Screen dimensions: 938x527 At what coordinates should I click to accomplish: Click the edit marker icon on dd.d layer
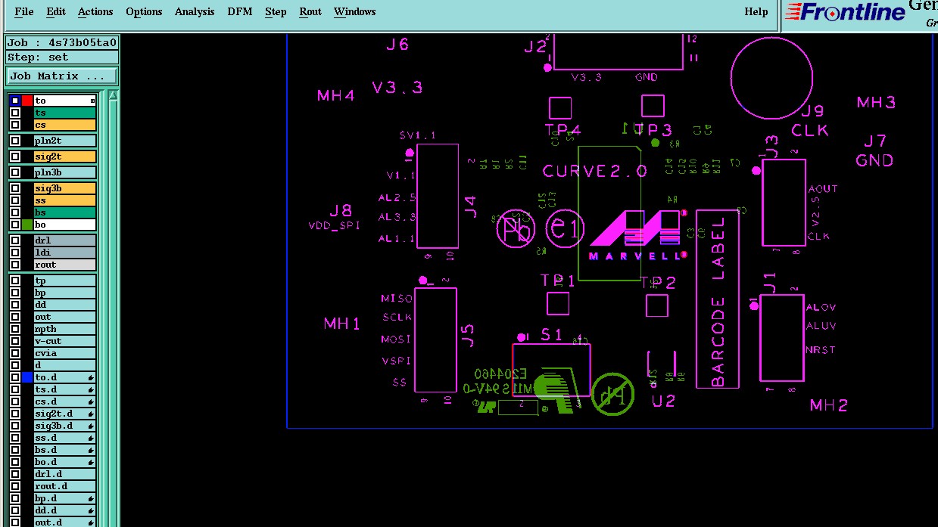click(x=91, y=510)
